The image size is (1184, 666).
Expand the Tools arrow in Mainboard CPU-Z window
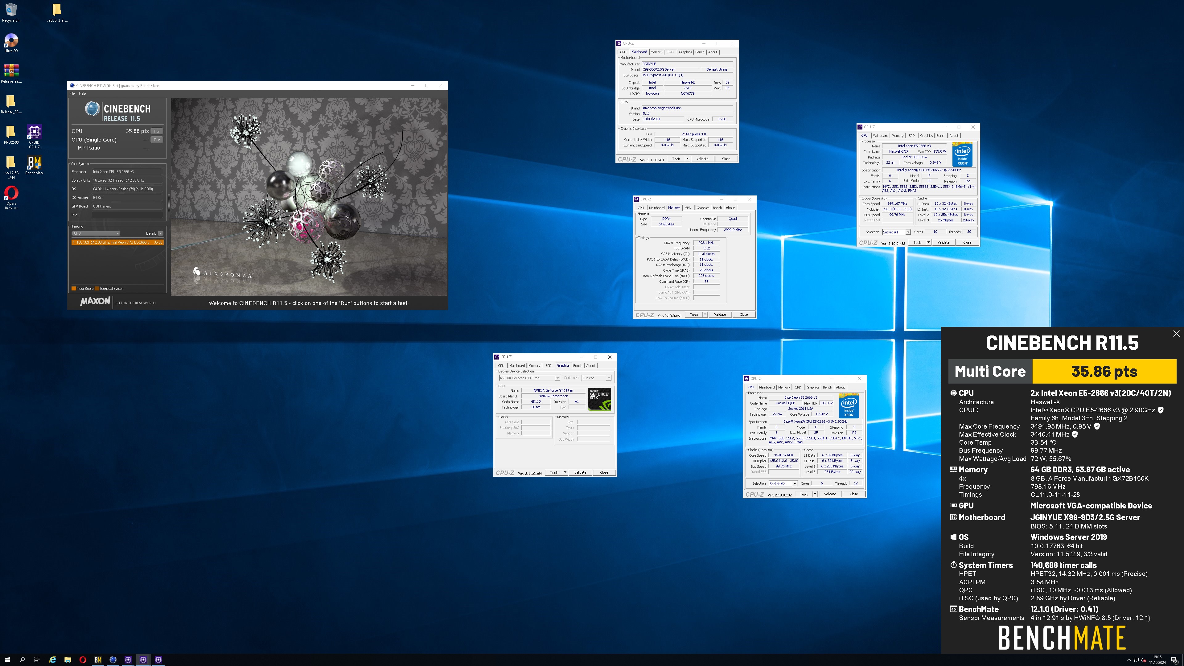pos(687,159)
